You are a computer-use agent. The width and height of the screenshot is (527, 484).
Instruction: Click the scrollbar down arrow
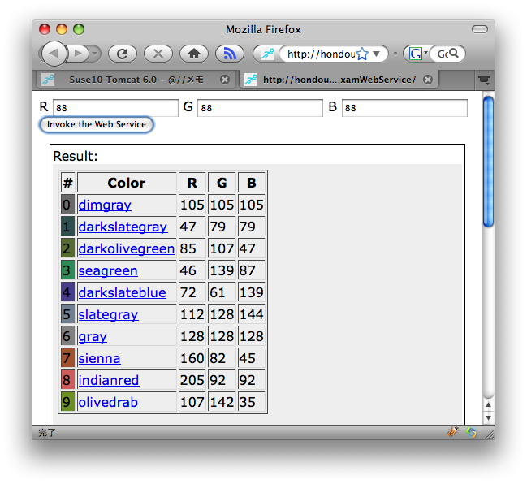(488, 417)
